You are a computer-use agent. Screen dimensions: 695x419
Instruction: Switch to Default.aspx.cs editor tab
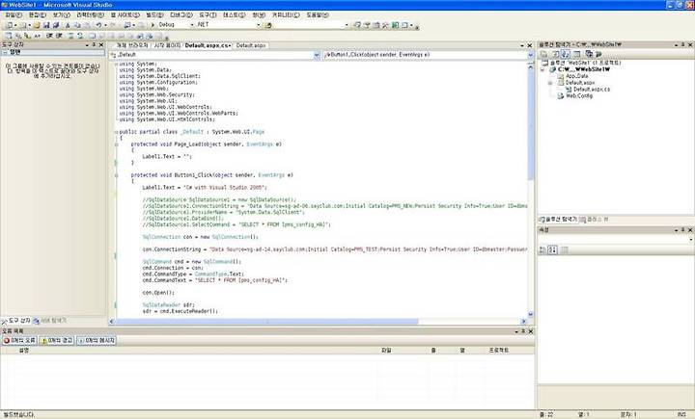click(x=208, y=45)
